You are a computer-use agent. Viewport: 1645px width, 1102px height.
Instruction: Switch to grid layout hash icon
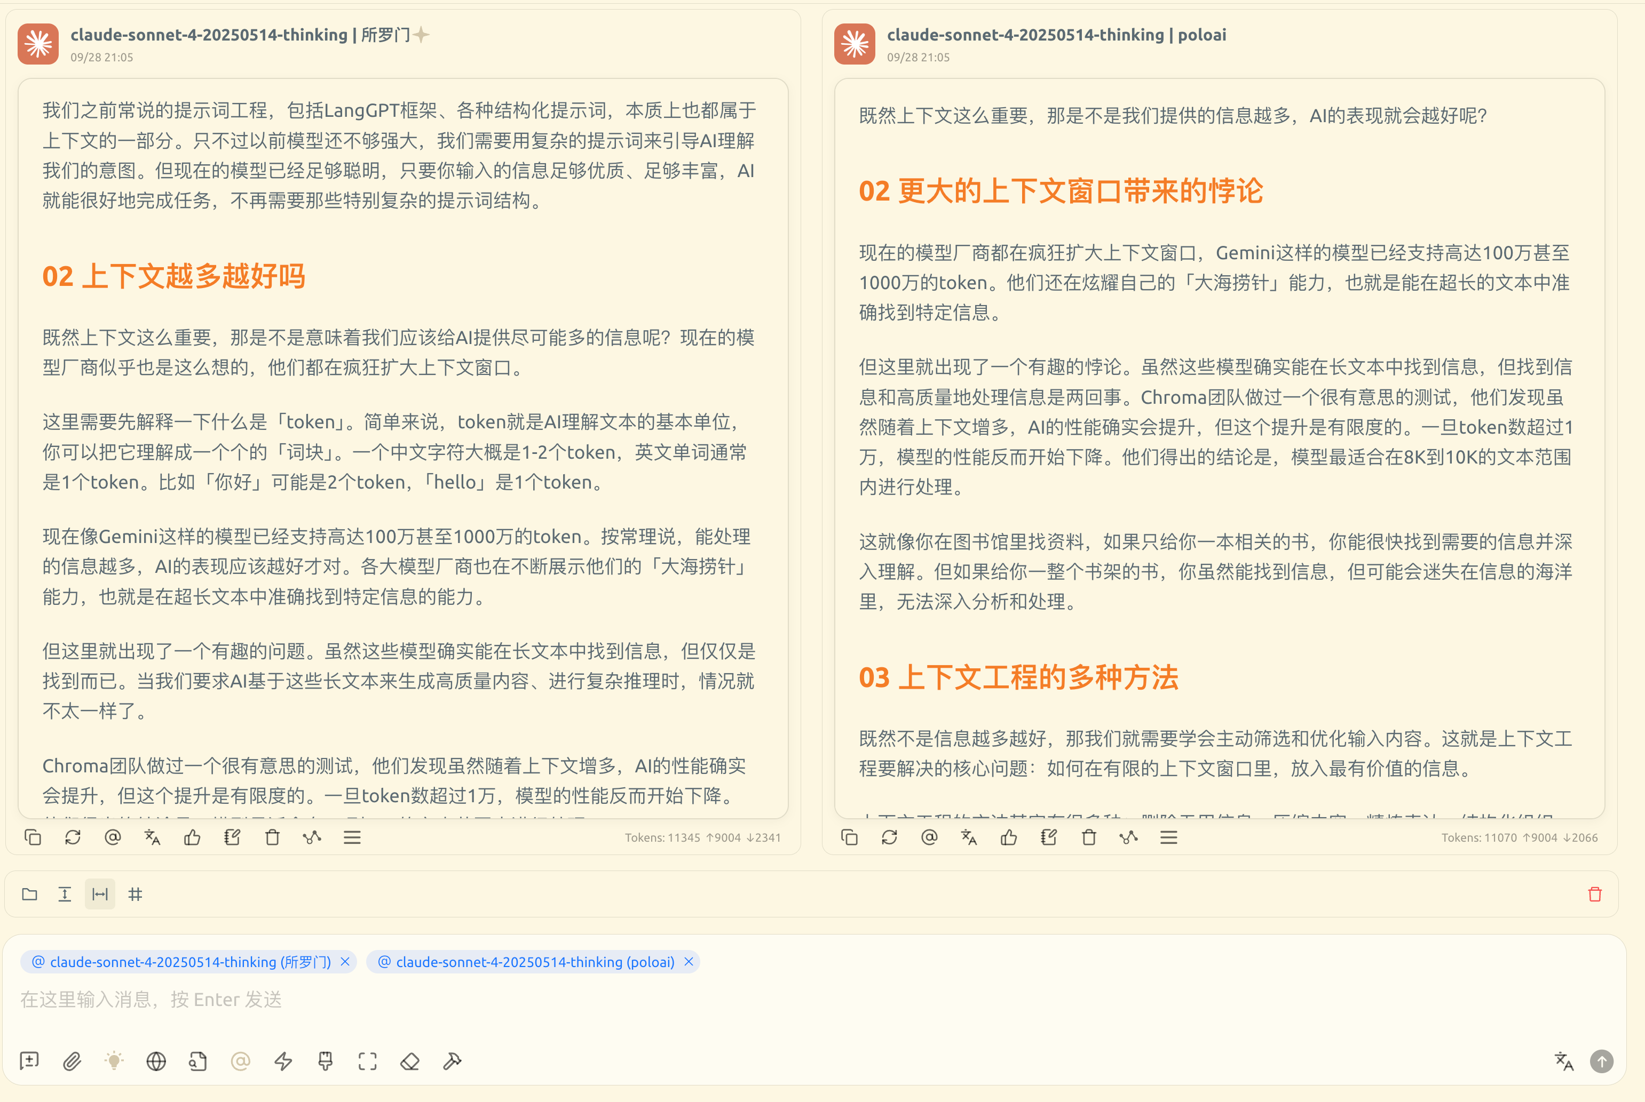[135, 894]
